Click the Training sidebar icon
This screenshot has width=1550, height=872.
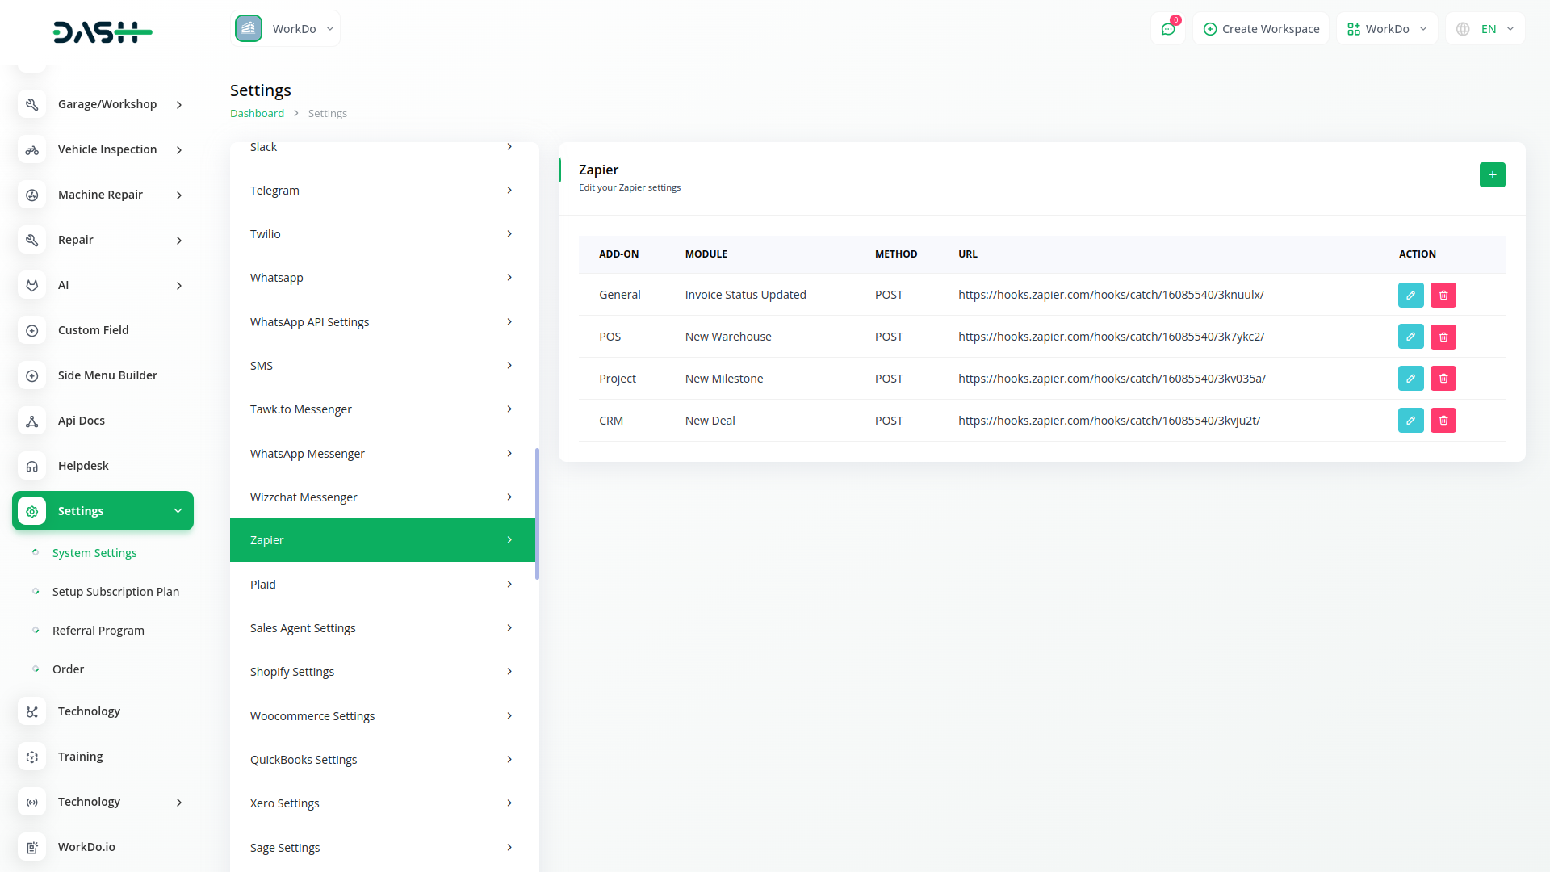click(x=32, y=757)
